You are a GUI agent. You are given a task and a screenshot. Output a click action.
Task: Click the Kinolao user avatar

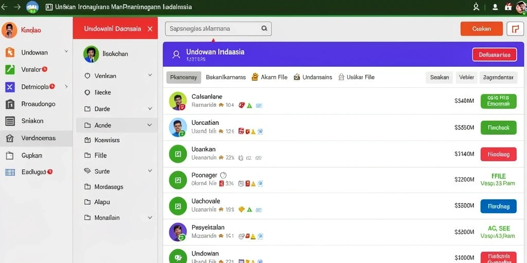(x=9, y=30)
